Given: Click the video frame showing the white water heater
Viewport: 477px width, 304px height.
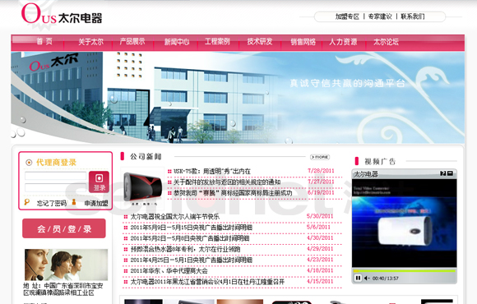Looking at the screenshot, I should click(x=405, y=223).
